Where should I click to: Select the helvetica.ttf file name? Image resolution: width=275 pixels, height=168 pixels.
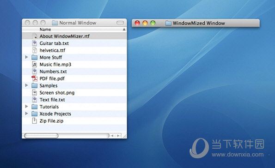point(52,50)
